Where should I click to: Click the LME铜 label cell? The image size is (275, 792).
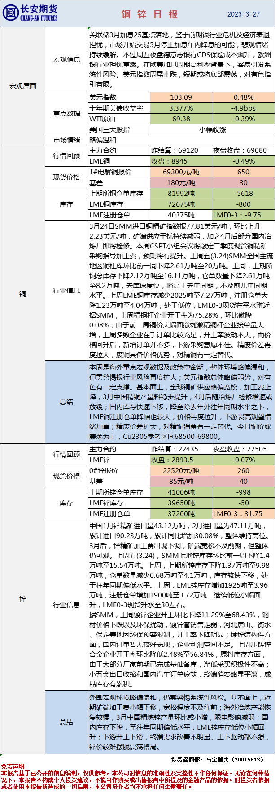tap(119, 161)
